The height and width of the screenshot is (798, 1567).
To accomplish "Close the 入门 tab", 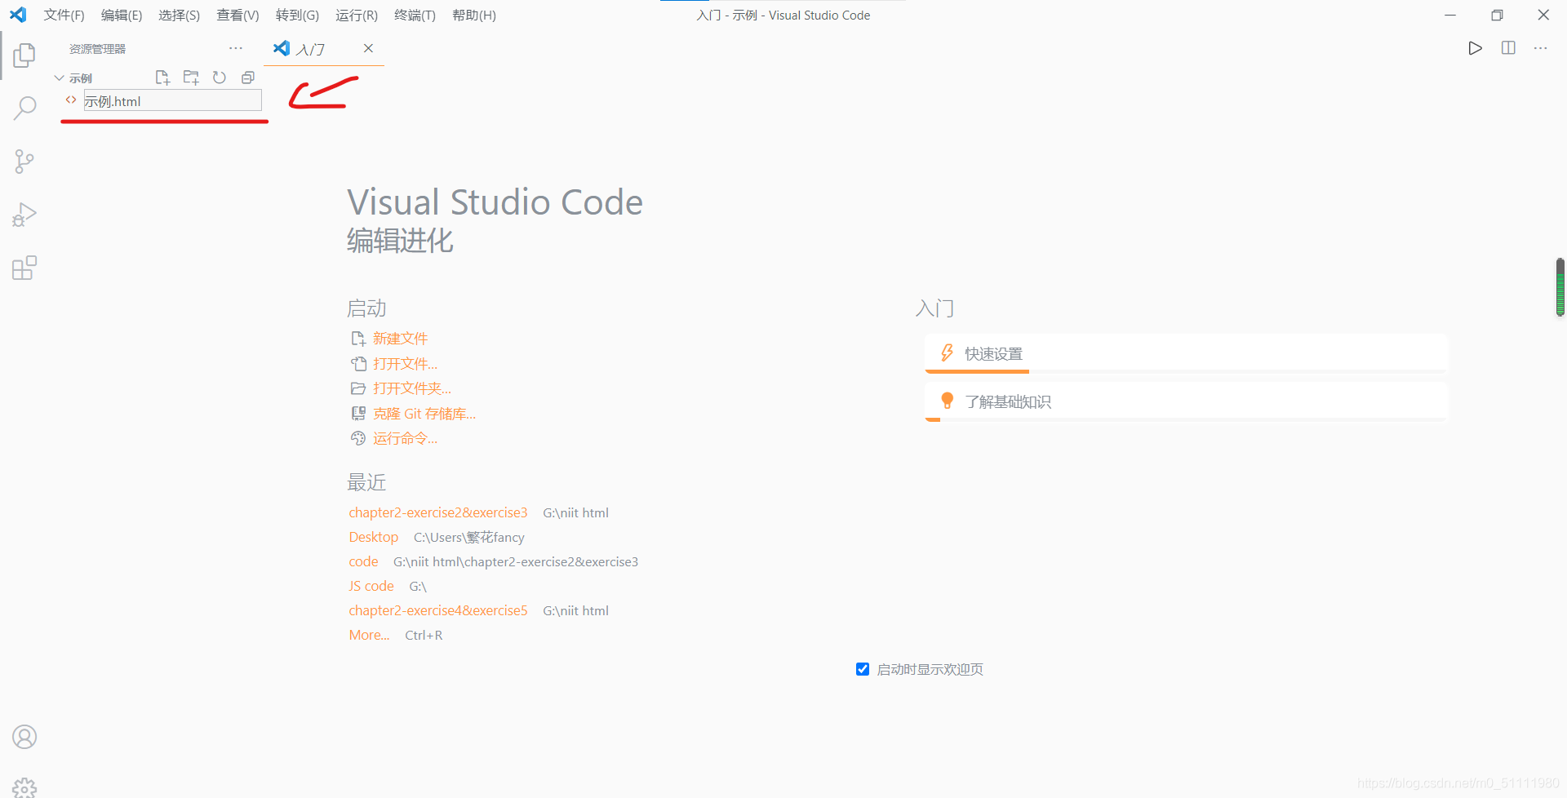I will [x=368, y=48].
